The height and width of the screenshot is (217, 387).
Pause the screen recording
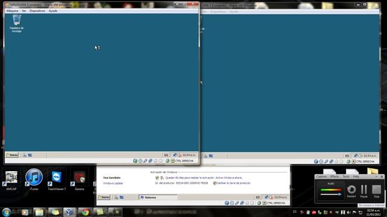(364, 192)
